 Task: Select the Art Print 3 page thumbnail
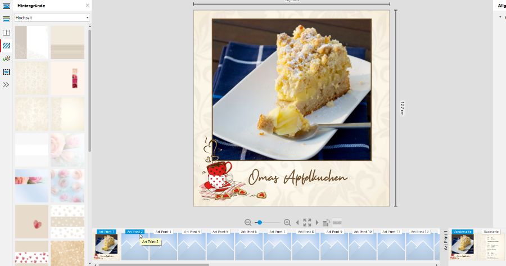[x=163, y=247]
